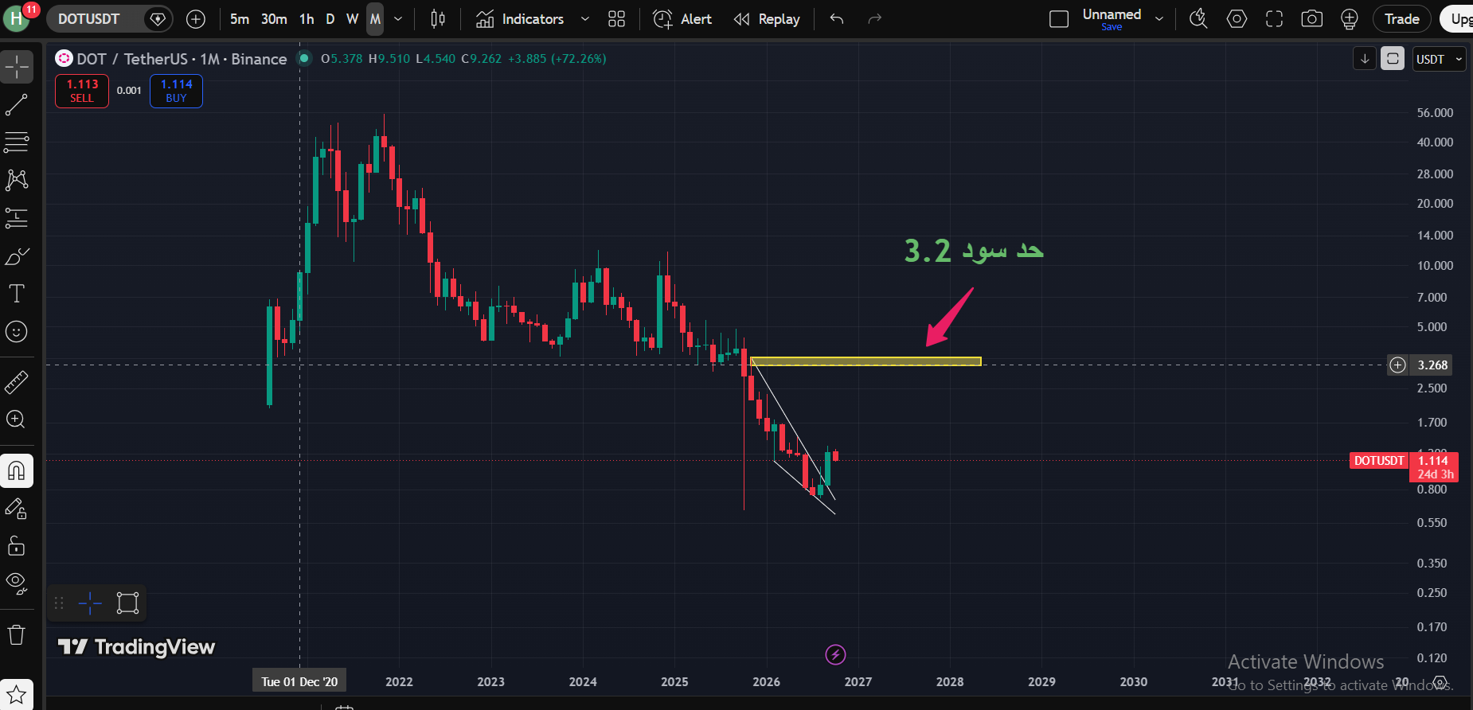Create an Alert
The width and height of the screenshot is (1473, 710).
tap(682, 19)
